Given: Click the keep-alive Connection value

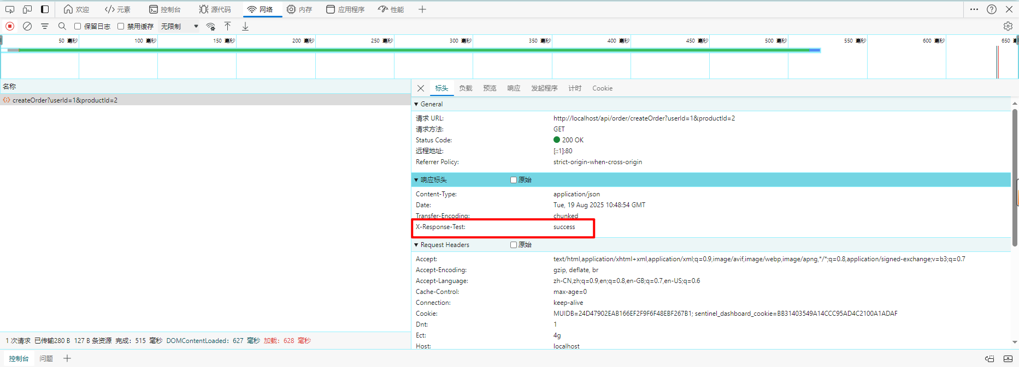Looking at the screenshot, I should (568, 303).
